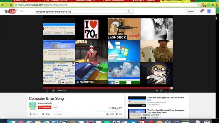
Task: Open the YouTube guide menu icon
Action: click(x=22, y=11)
